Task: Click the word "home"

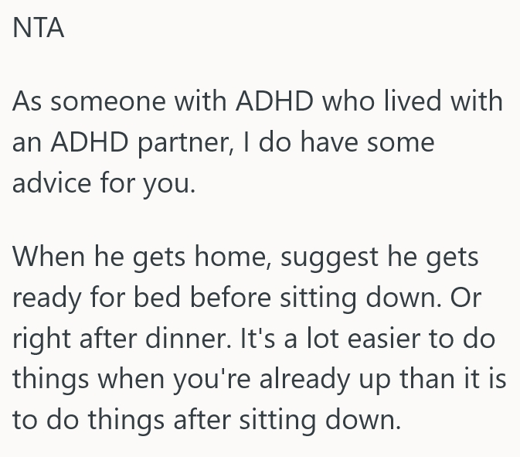Action: coord(229,257)
